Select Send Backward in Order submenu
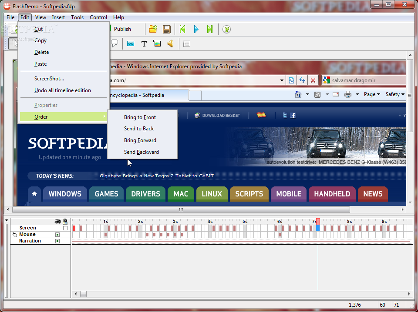 142,152
